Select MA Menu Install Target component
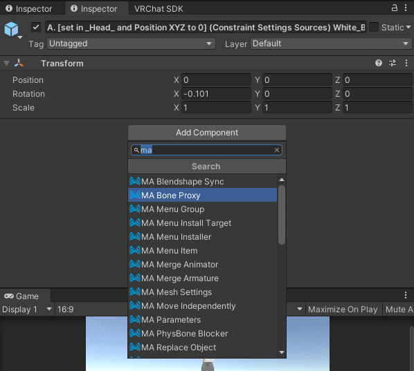Screen dimensions: 414x371 point(203,222)
